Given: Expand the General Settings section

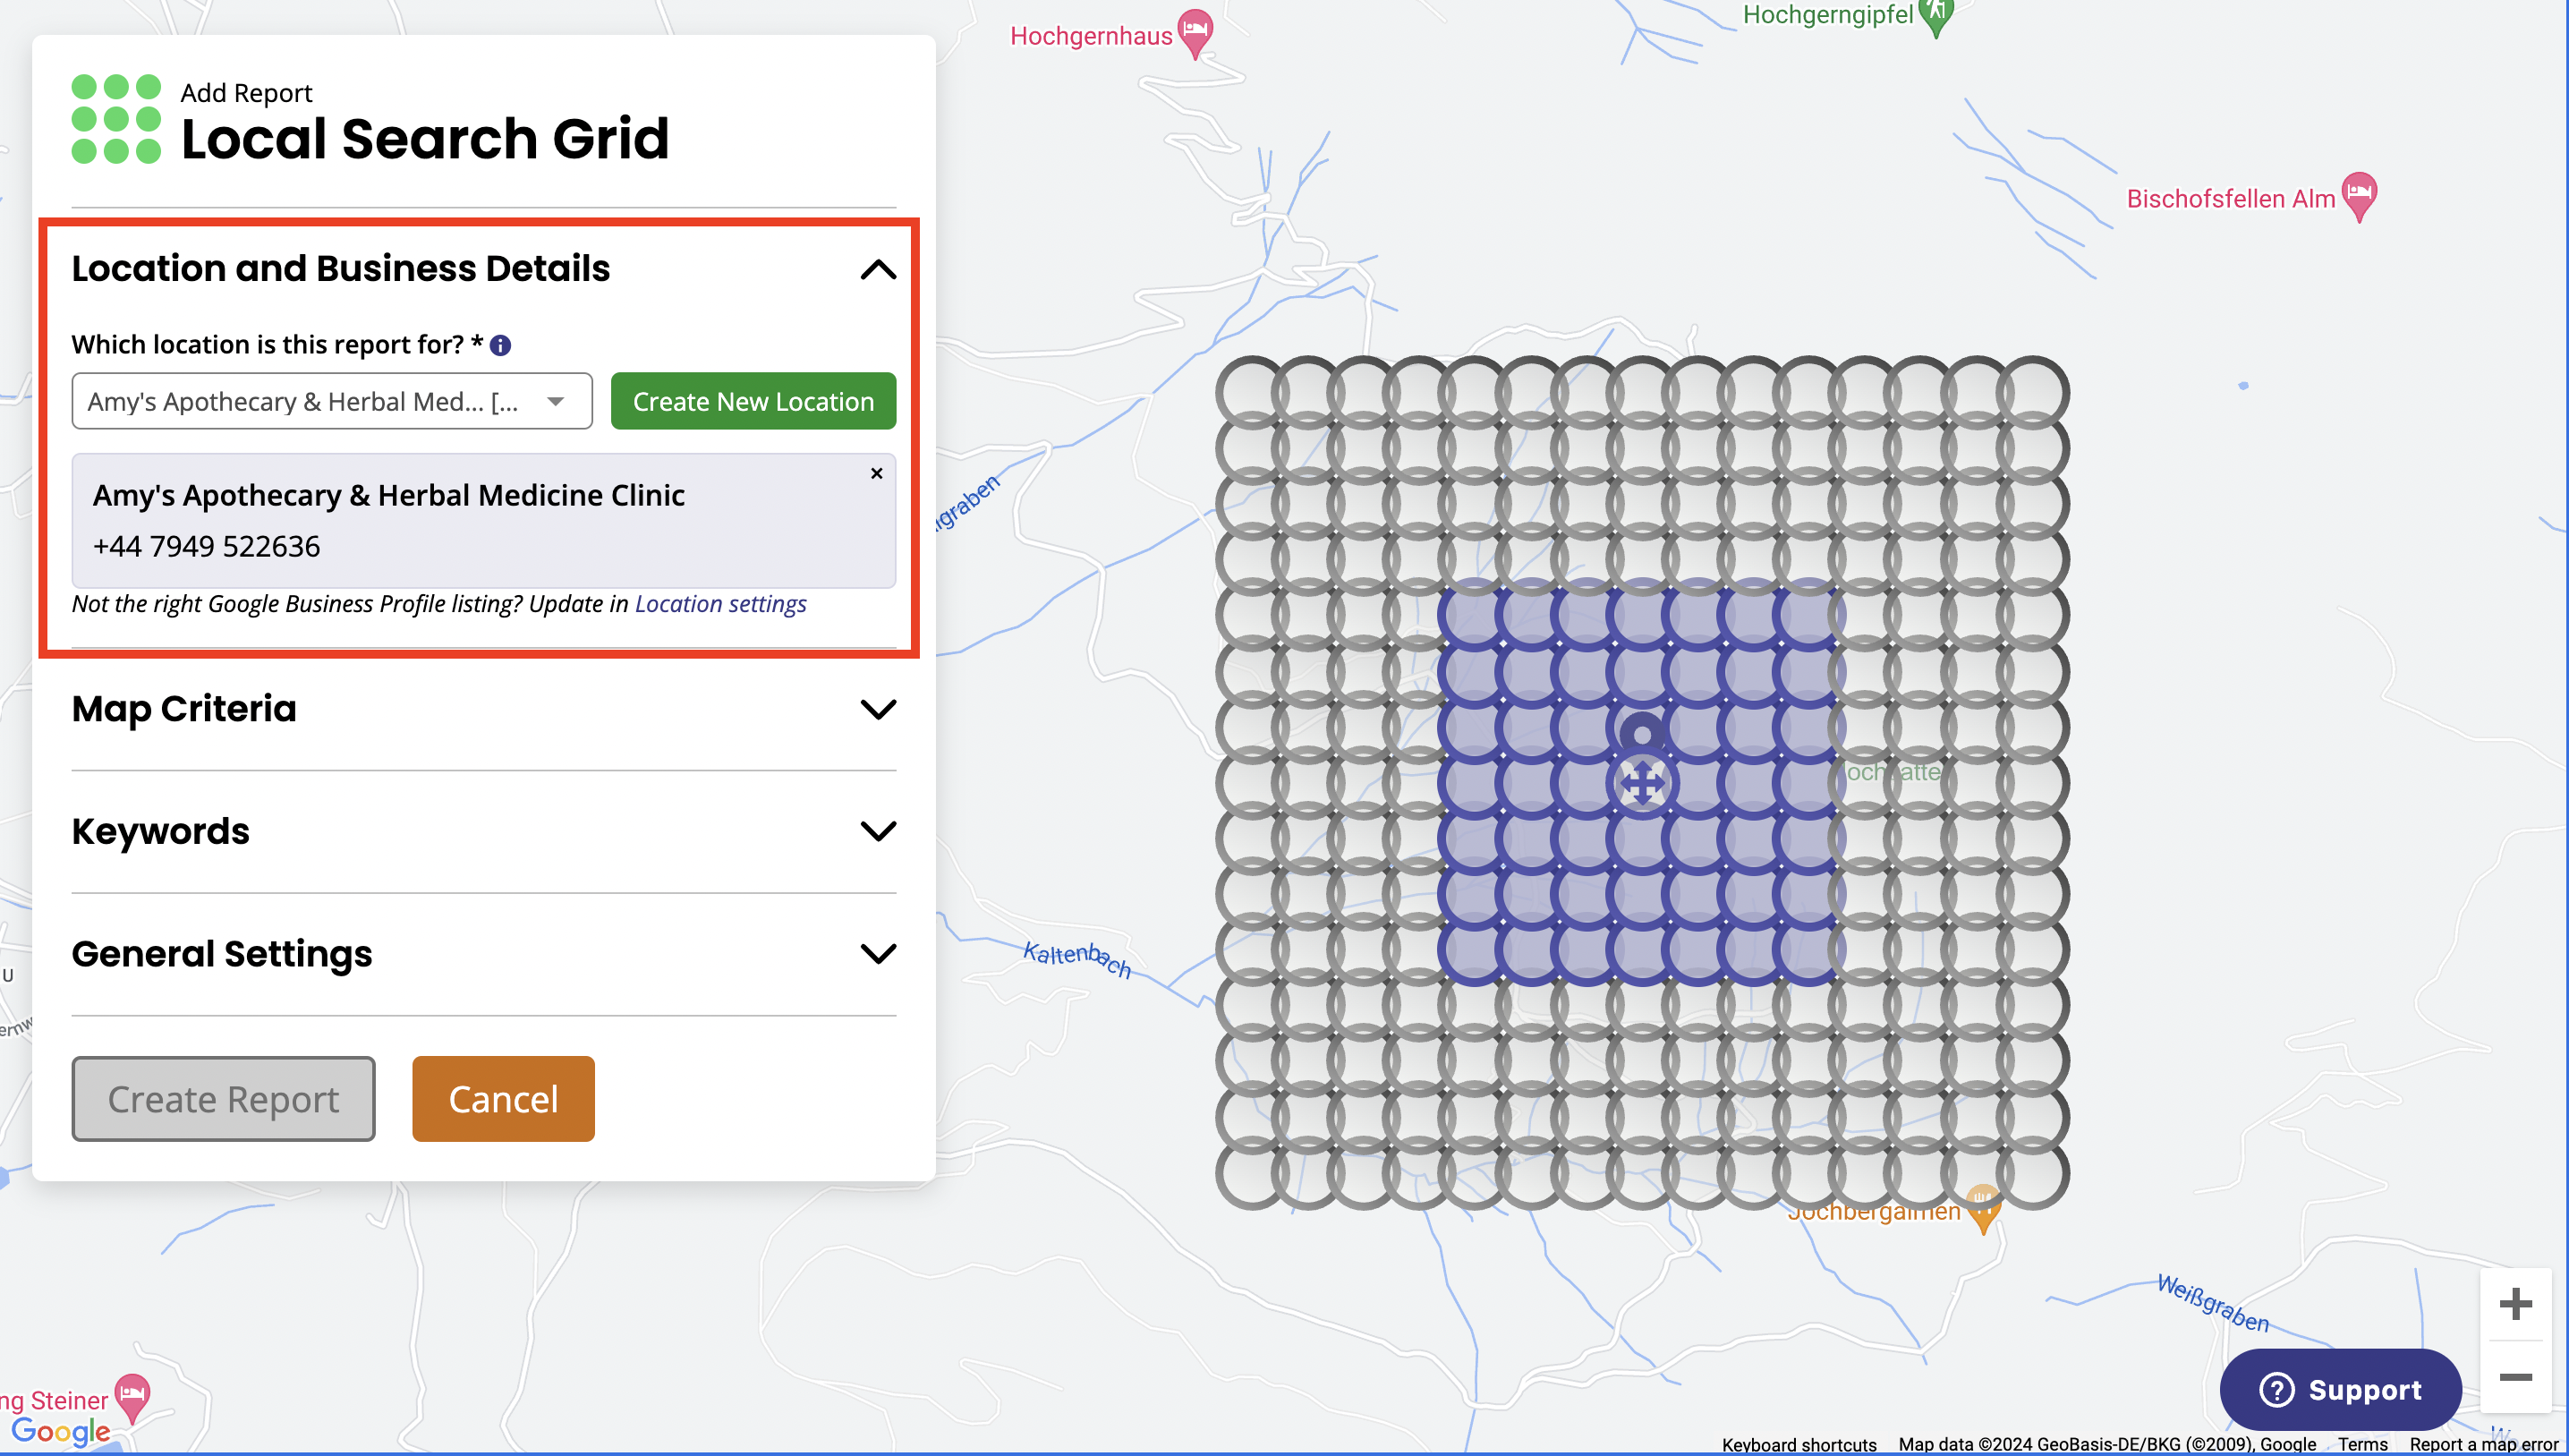Looking at the screenshot, I should click(x=878, y=954).
